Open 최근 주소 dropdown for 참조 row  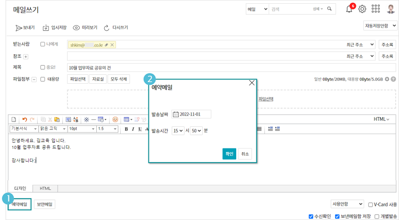[360, 56]
